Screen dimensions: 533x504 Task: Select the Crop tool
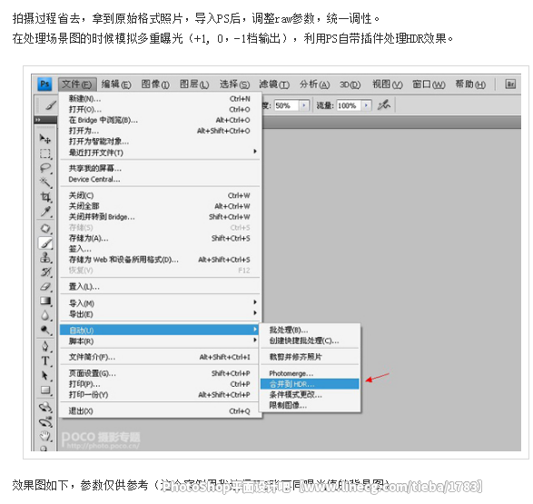pyautogui.click(x=45, y=197)
